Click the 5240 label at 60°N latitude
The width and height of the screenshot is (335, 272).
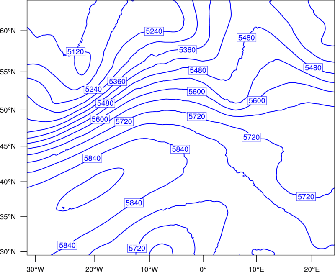154,31
